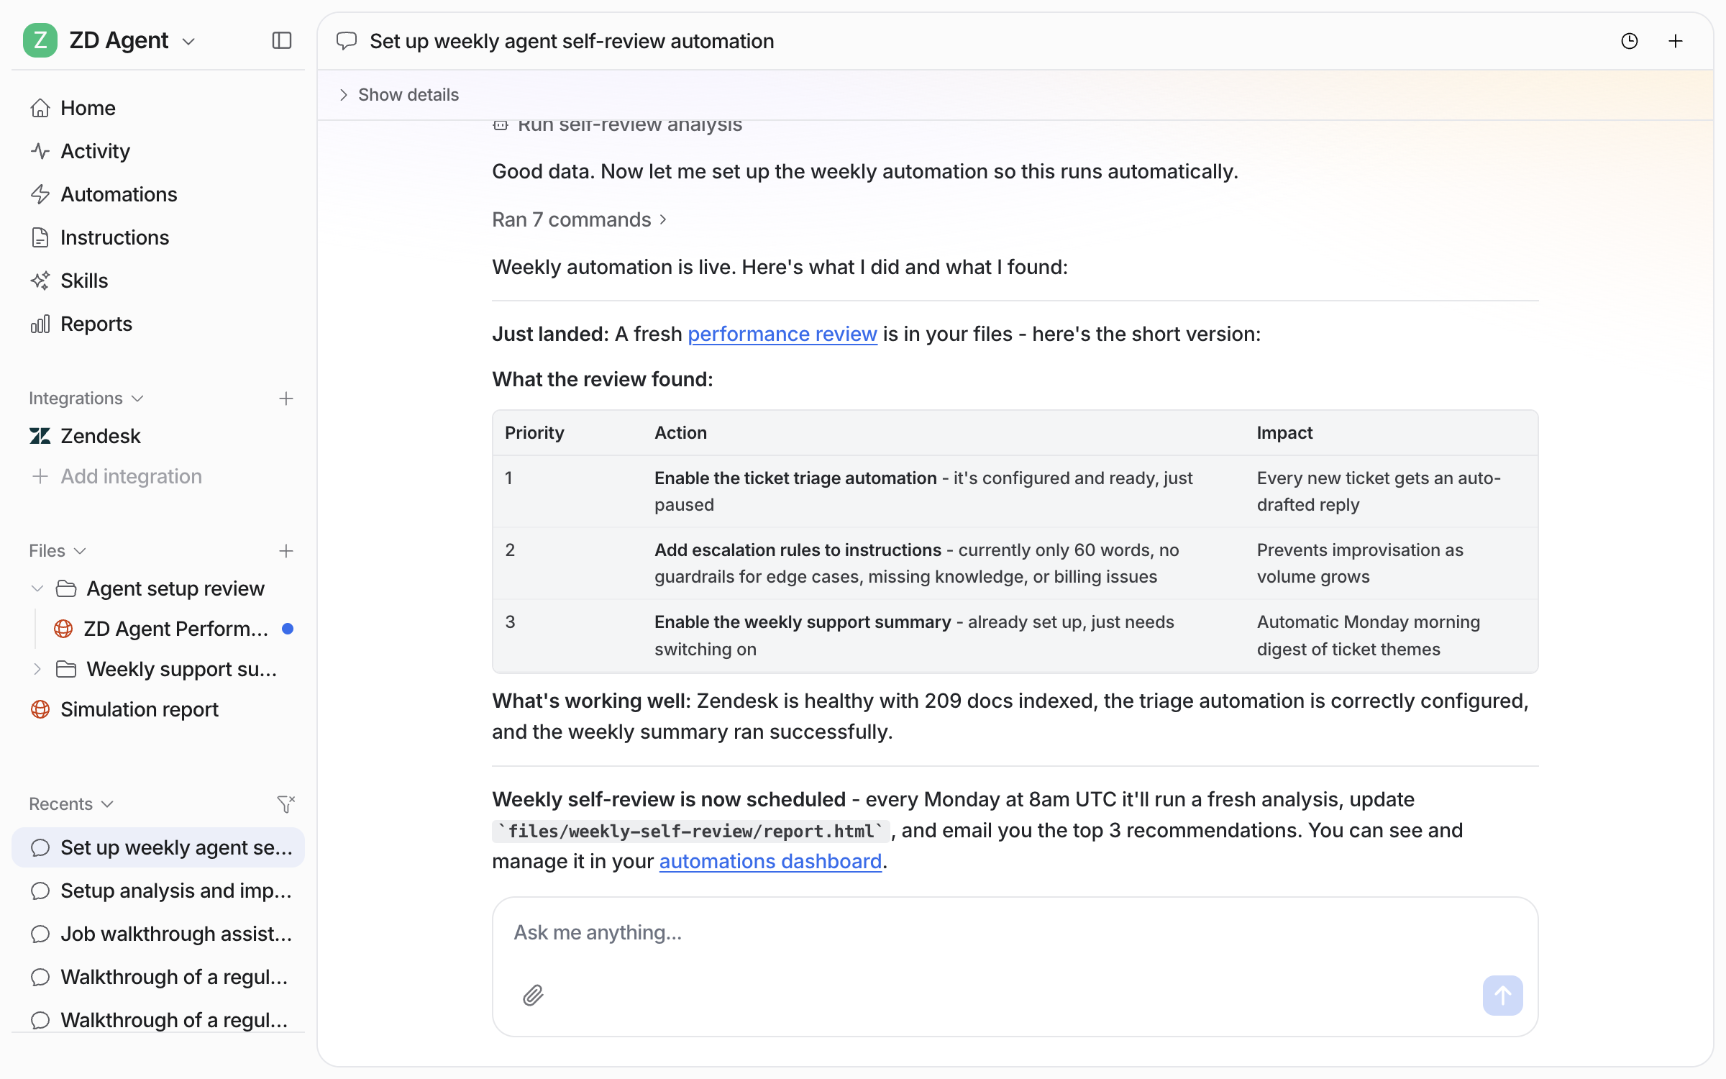The width and height of the screenshot is (1726, 1079).
Task: Open the performance review link
Action: pos(782,334)
